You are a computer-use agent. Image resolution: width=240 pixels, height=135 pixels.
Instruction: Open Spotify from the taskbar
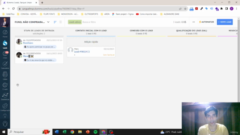(x=96, y=132)
